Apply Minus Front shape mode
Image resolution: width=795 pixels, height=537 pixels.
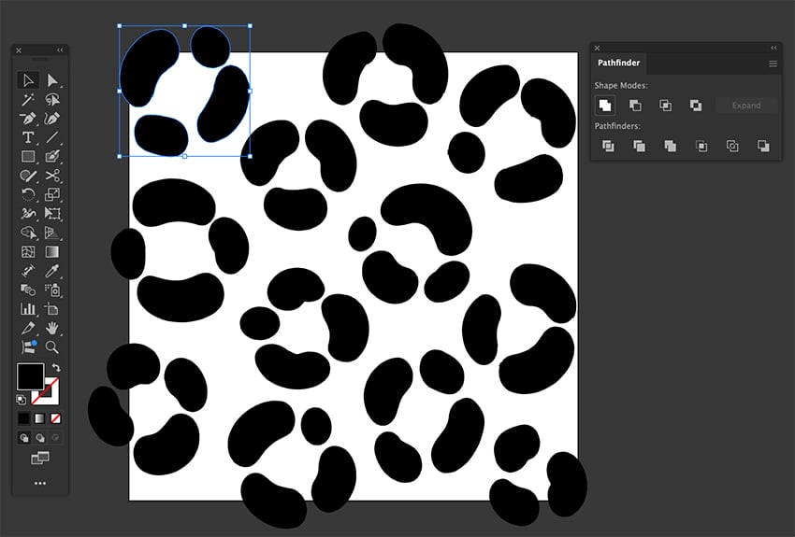click(x=635, y=106)
